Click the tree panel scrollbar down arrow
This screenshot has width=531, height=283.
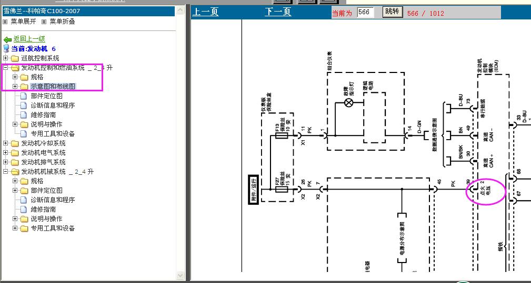pos(181,275)
